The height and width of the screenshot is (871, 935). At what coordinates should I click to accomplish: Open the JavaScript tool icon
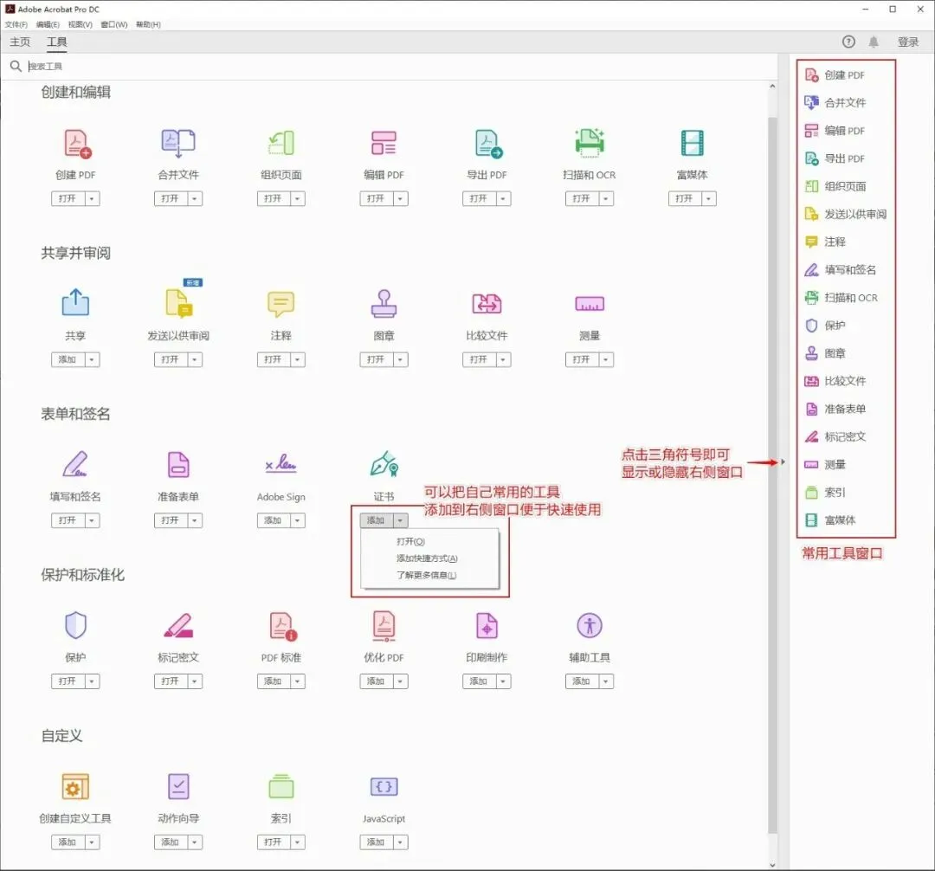click(384, 786)
